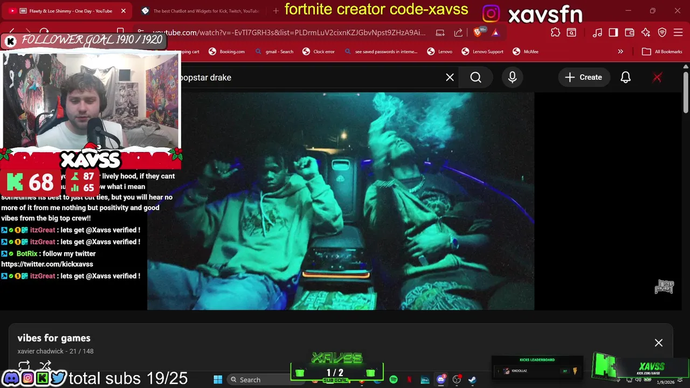Click the YouTube music video player
690x388 pixels.
tap(341, 201)
